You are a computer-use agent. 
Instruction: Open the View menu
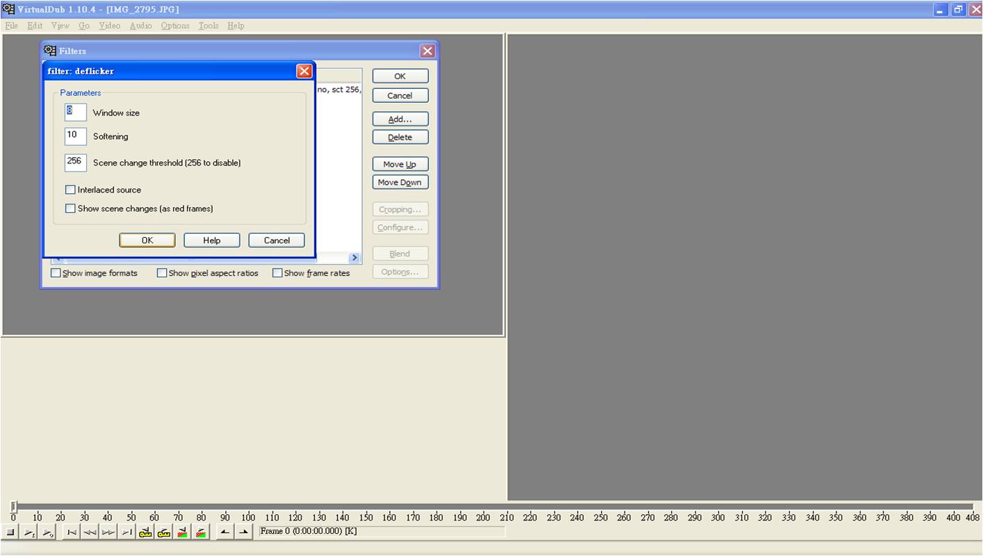pyautogui.click(x=60, y=26)
